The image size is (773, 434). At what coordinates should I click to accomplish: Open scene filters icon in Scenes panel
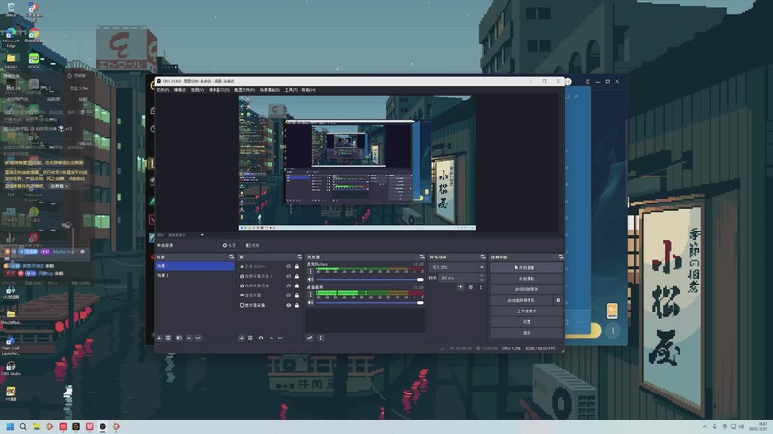(x=179, y=339)
